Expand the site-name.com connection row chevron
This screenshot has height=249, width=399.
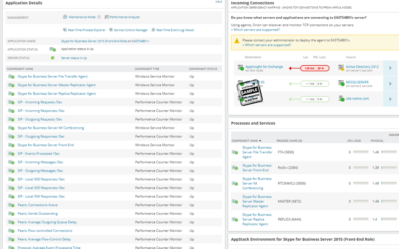coord(390,99)
